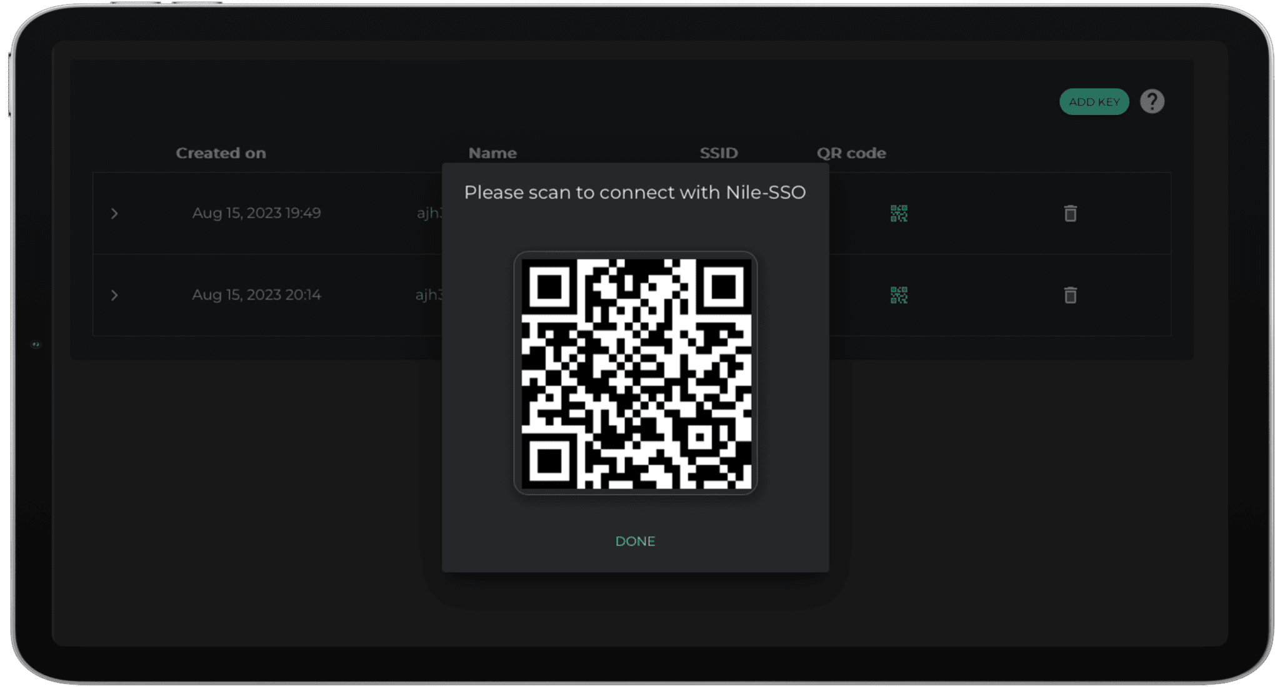Delete the key created at 19:49
The image size is (1280, 687).
(x=1070, y=214)
